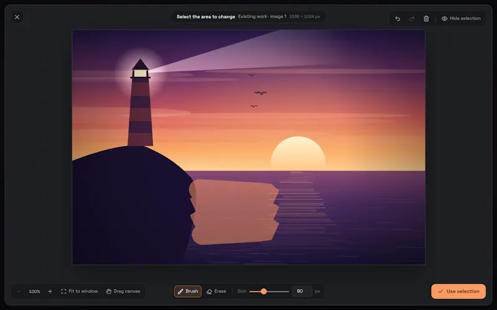Adjust the brush Size slider handle
497x310 pixels.
click(263, 291)
